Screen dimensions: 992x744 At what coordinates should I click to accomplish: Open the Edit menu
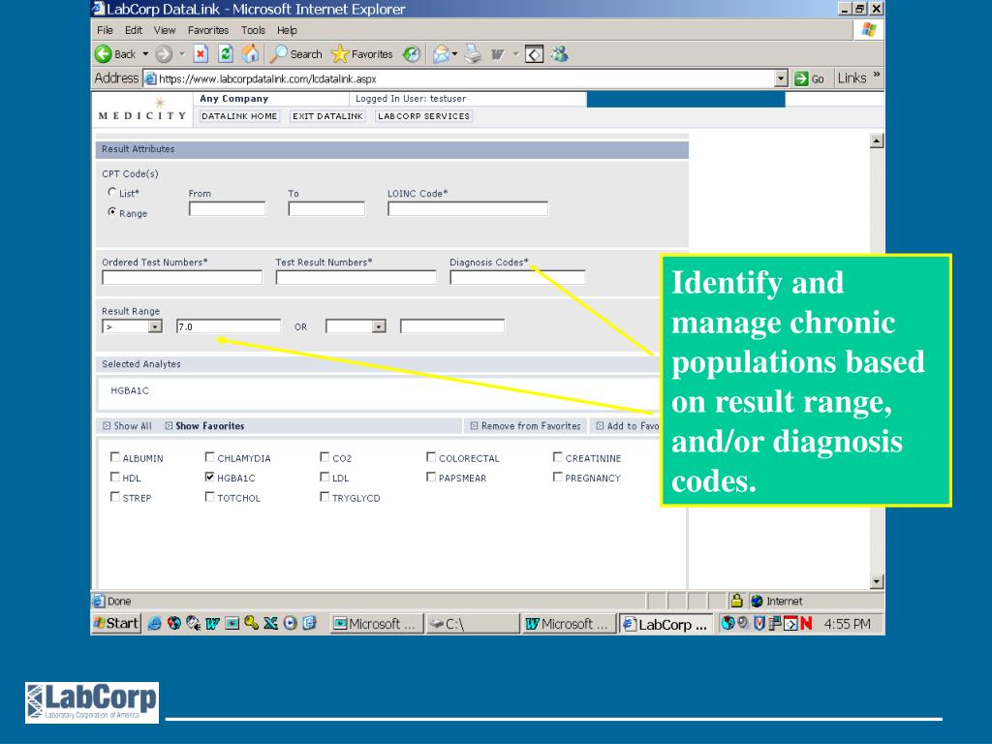pyautogui.click(x=134, y=30)
